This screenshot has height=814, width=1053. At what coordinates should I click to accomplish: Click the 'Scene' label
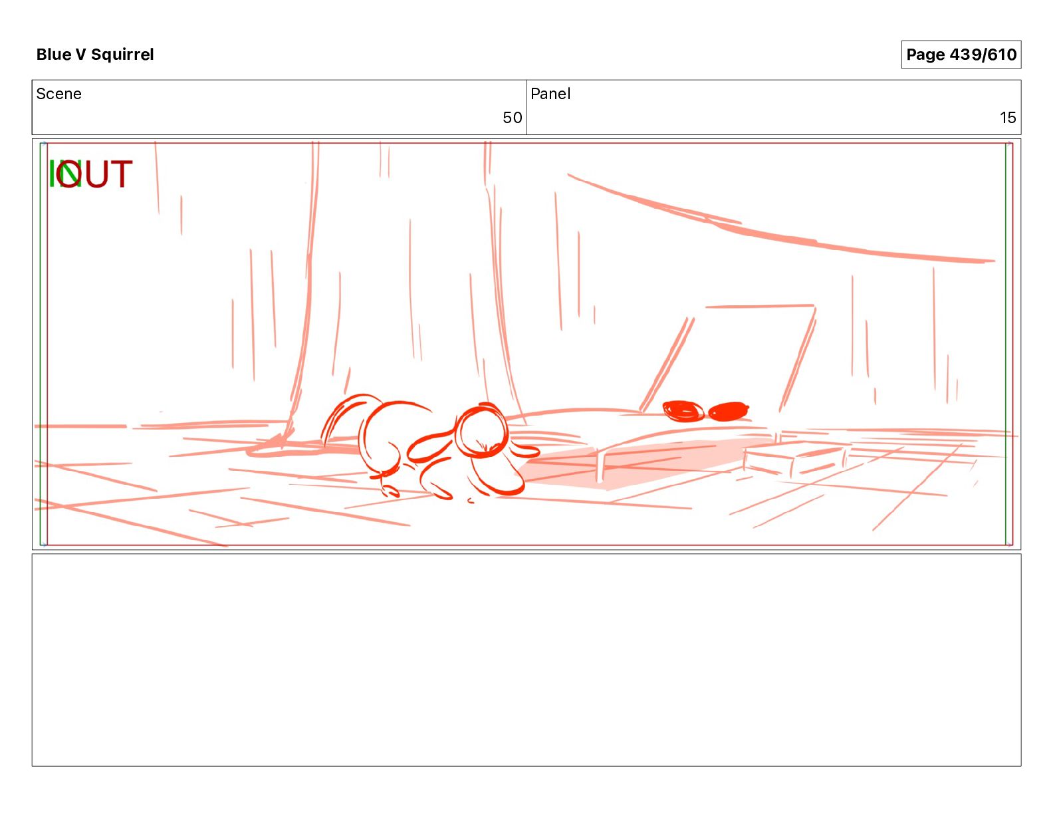[58, 94]
